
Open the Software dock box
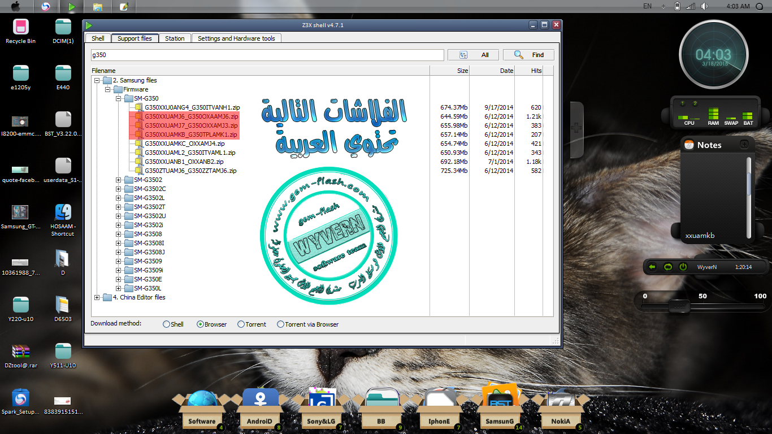click(x=202, y=411)
